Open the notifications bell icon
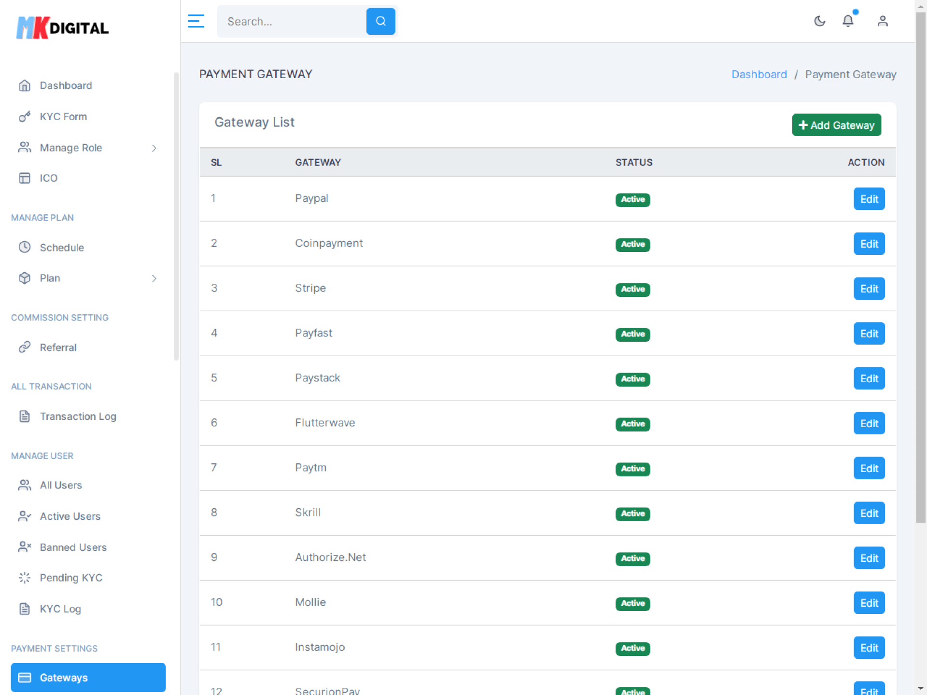Screen dimensions: 927x695 coord(848,21)
